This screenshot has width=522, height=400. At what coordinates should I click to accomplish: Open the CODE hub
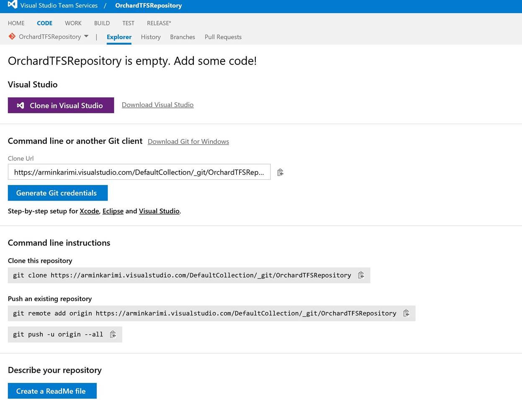[45, 23]
